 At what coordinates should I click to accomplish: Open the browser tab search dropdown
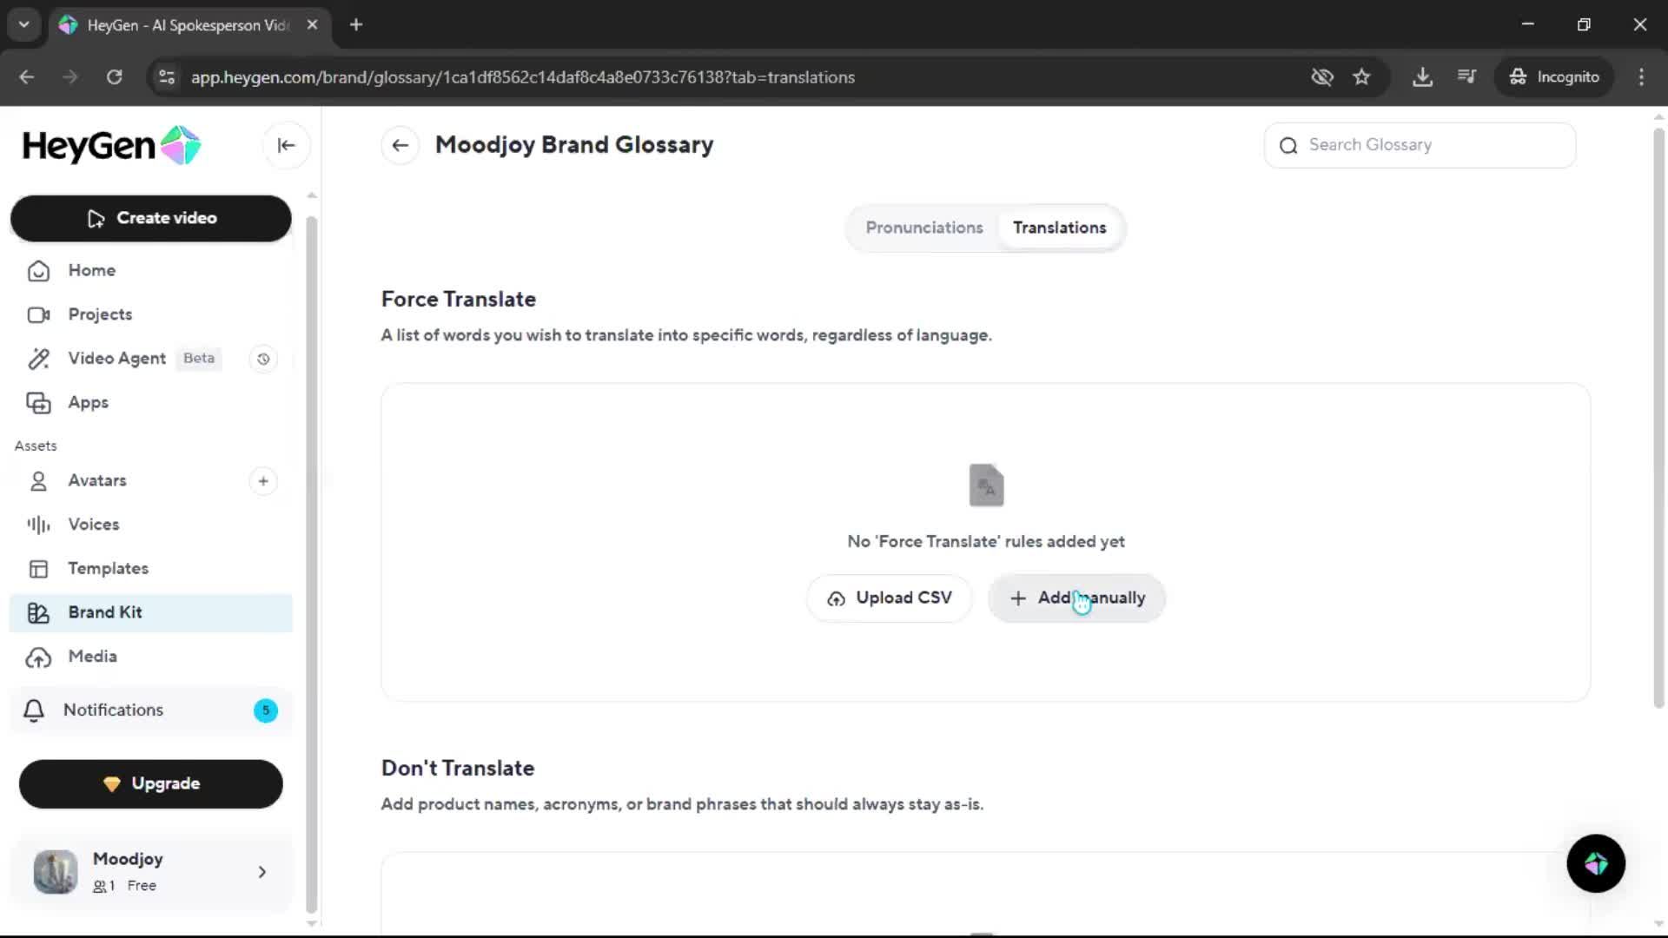click(24, 24)
